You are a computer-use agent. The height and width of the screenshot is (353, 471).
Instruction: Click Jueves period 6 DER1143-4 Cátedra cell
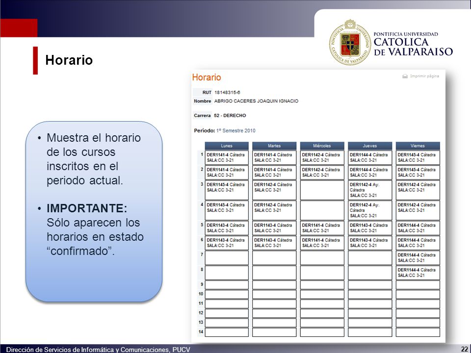click(370, 243)
